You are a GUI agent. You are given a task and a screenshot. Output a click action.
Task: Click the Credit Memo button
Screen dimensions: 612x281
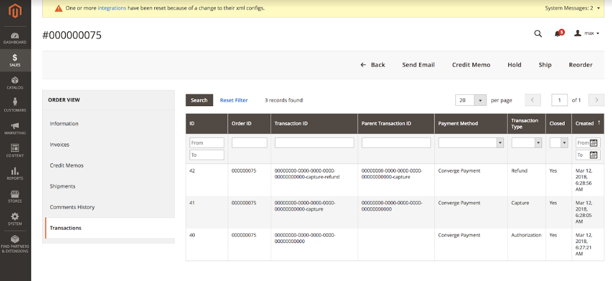(x=471, y=65)
